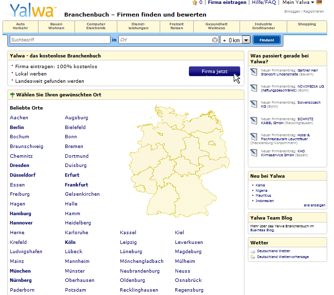Select the city Regensburg

pos(189,290)
